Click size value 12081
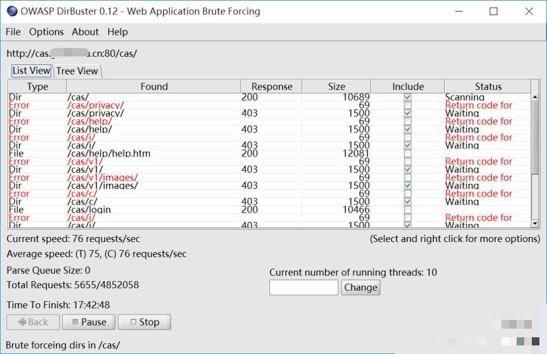Screen dimensions: 547x354 click(356, 153)
